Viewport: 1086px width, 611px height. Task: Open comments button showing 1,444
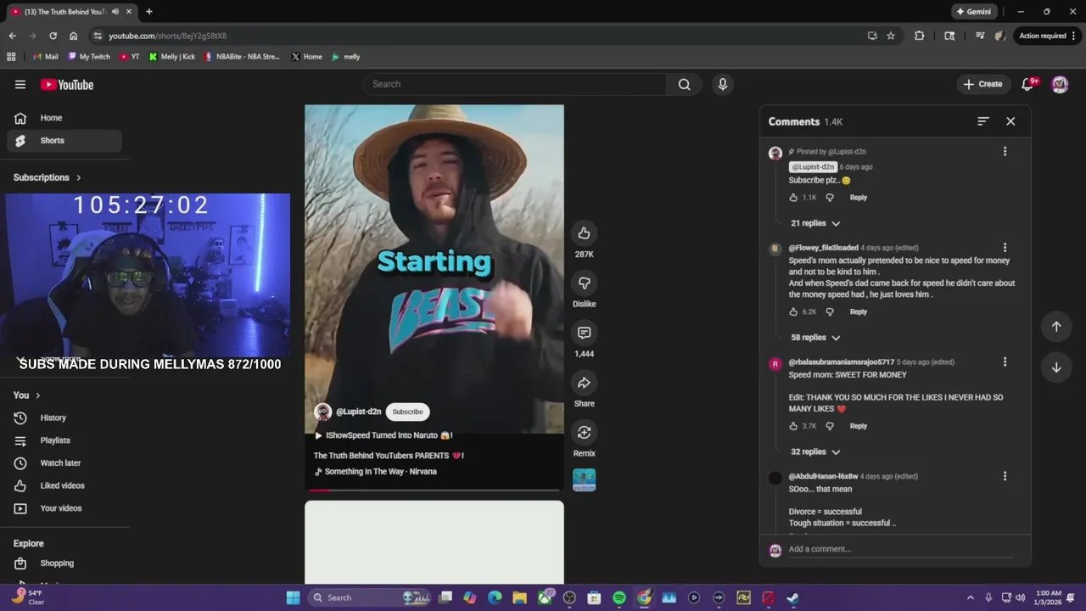pos(584,333)
